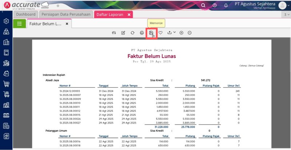The height and width of the screenshot is (150, 291).
Task: Open the cash register module icon
Action: click(6, 32)
